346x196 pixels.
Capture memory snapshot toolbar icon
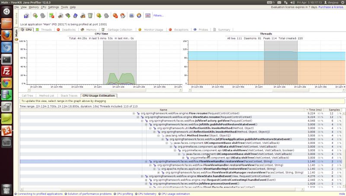[61, 16]
